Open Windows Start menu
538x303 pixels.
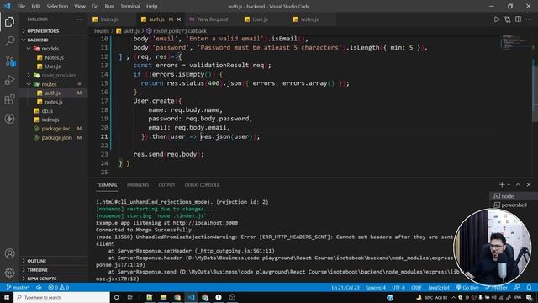click(x=7, y=297)
